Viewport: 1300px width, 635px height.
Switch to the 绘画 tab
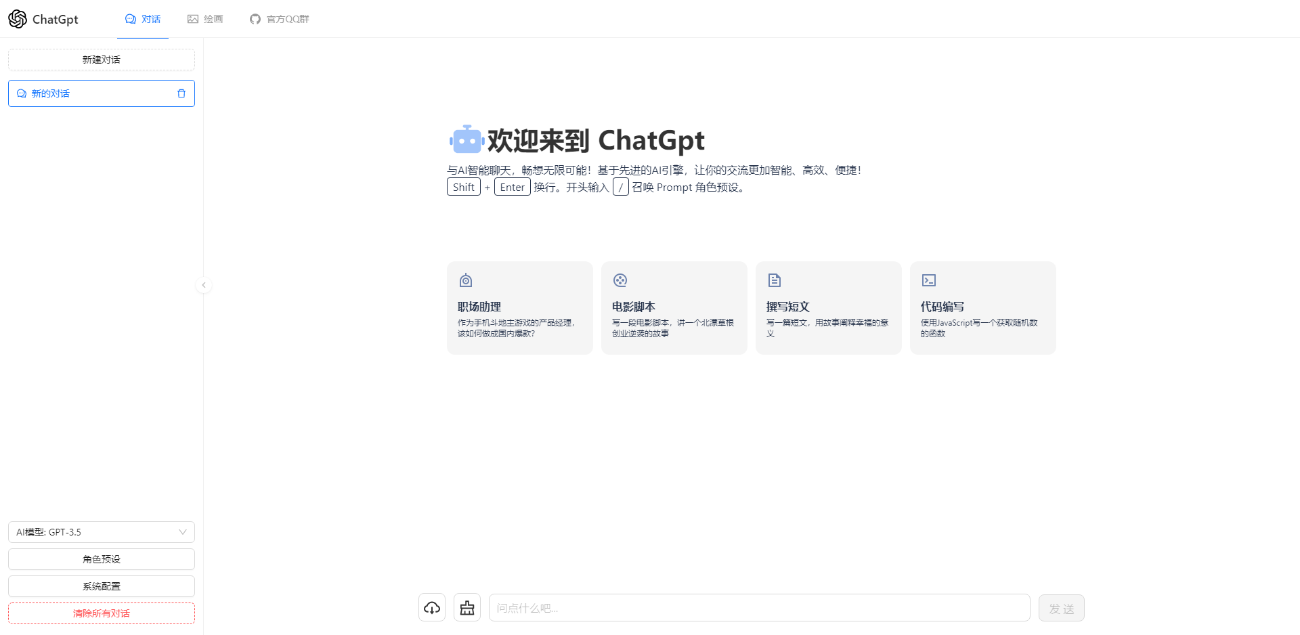(x=205, y=19)
